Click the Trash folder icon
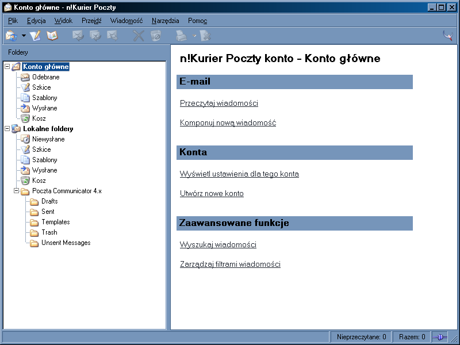This screenshot has height=345, width=460. 34,233
